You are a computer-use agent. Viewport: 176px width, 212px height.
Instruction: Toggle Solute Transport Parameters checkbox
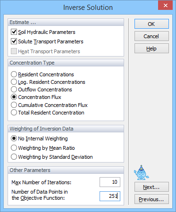(14, 41)
